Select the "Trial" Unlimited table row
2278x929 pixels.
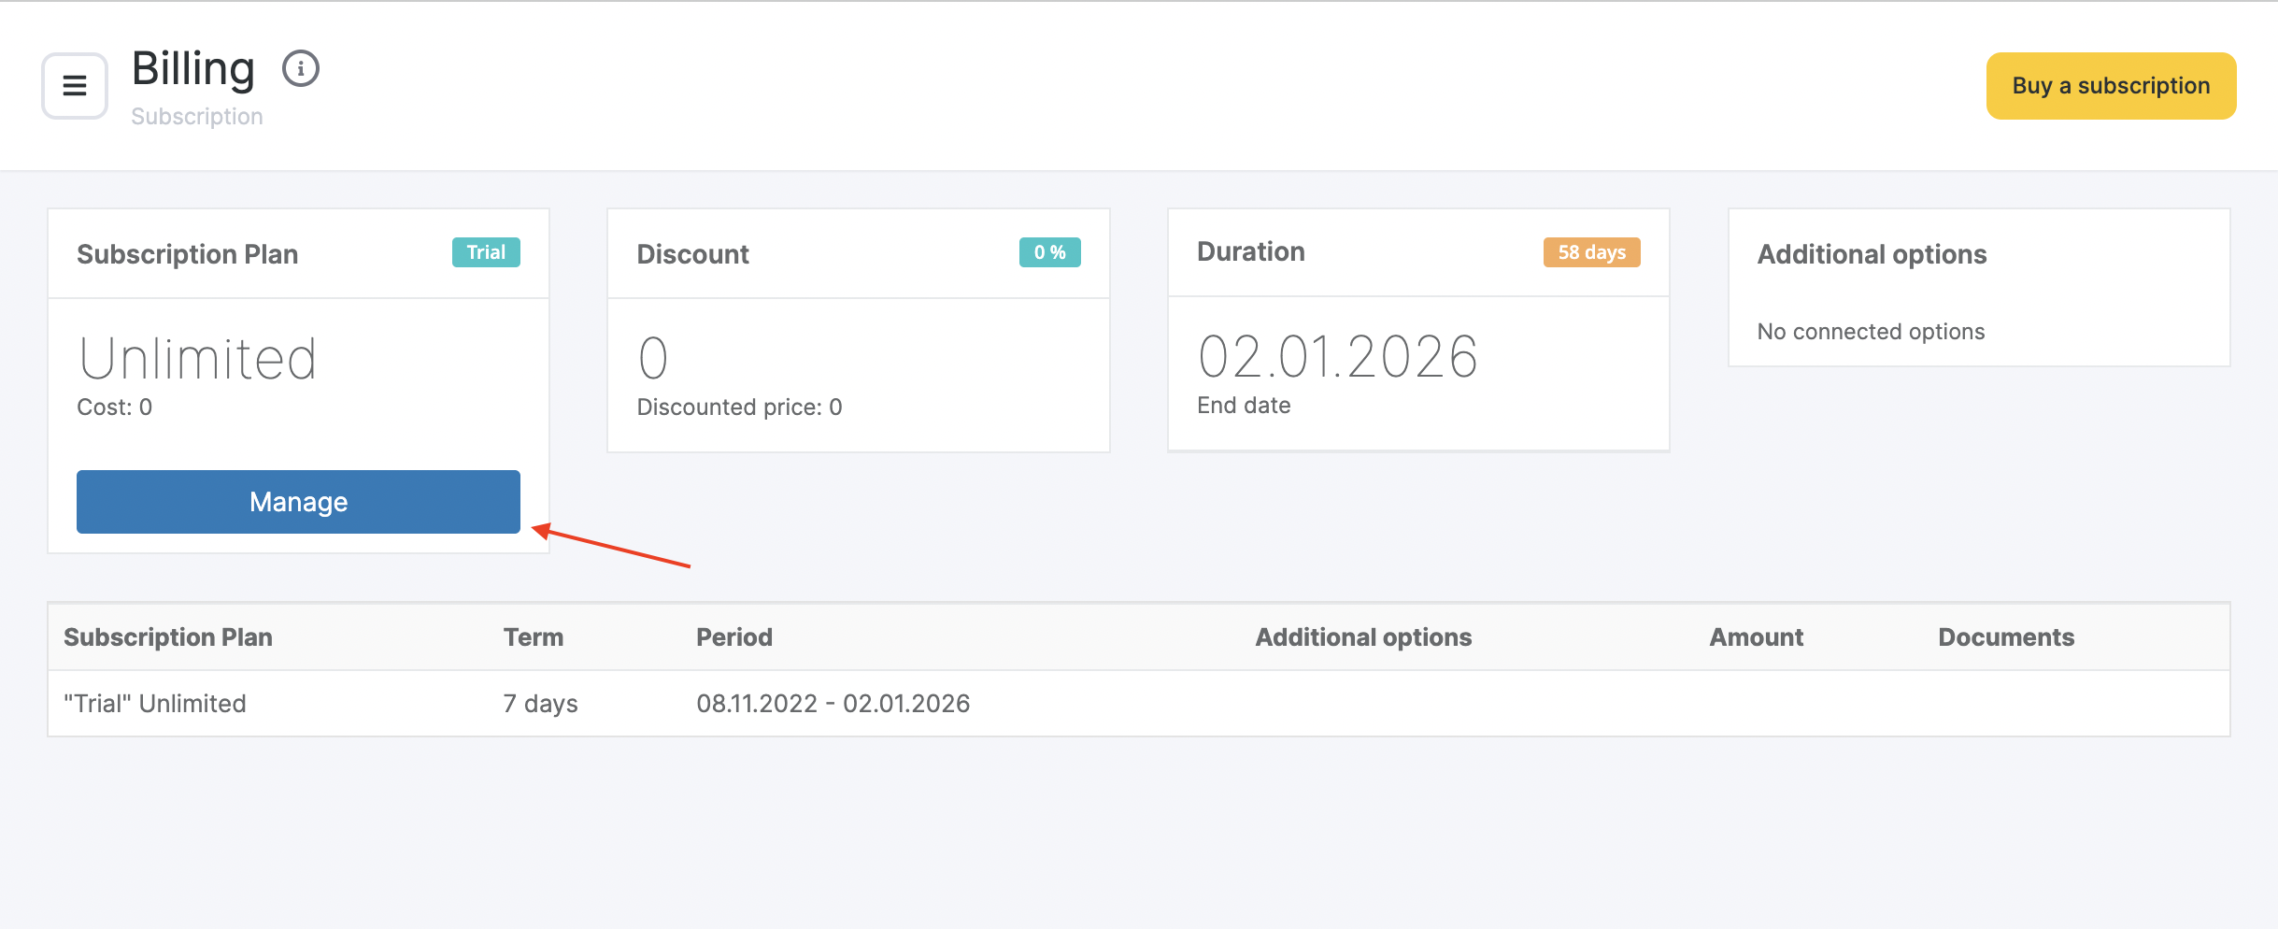155,704
